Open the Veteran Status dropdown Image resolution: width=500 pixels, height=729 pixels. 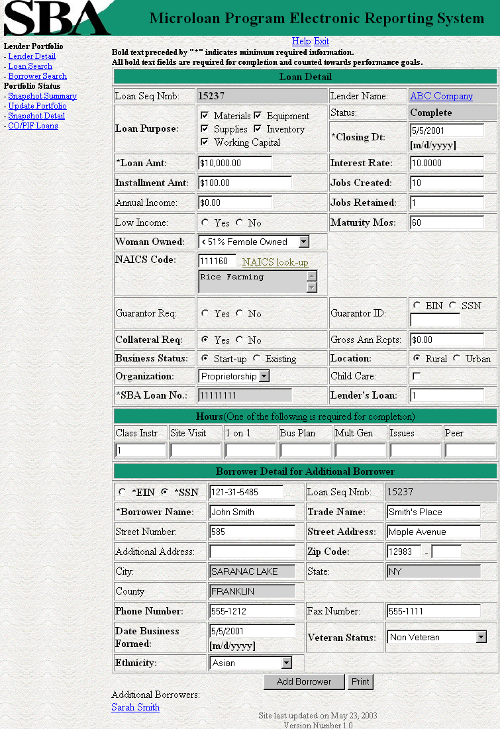click(x=437, y=637)
